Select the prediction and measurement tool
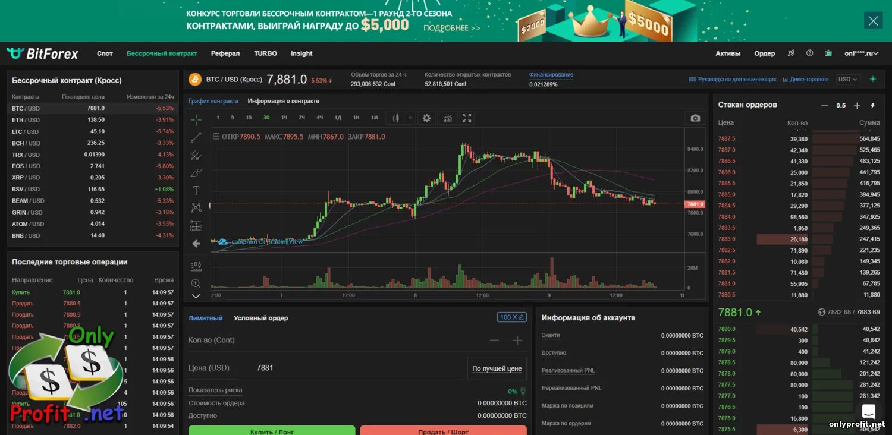Image resolution: width=892 pixels, height=435 pixels. click(x=196, y=226)
